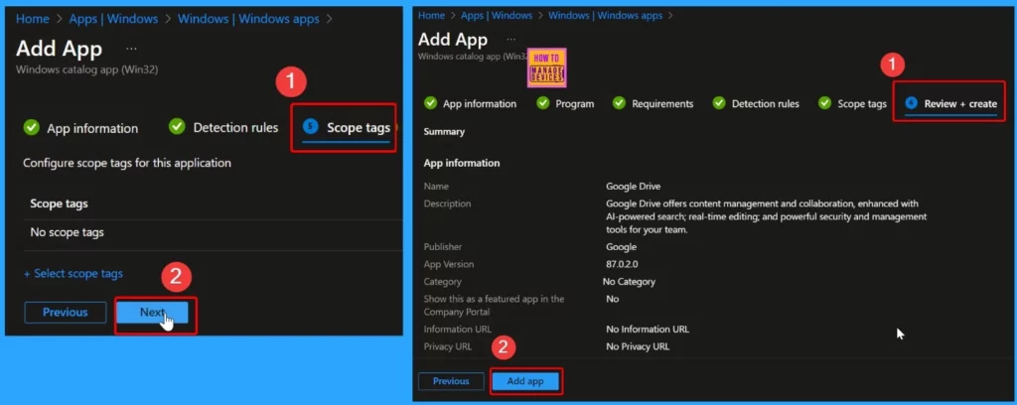The width and height of the screenshot is (1017, 405).
Task: Click Previous button in right Review panel
Action: [x=451, y=381]
